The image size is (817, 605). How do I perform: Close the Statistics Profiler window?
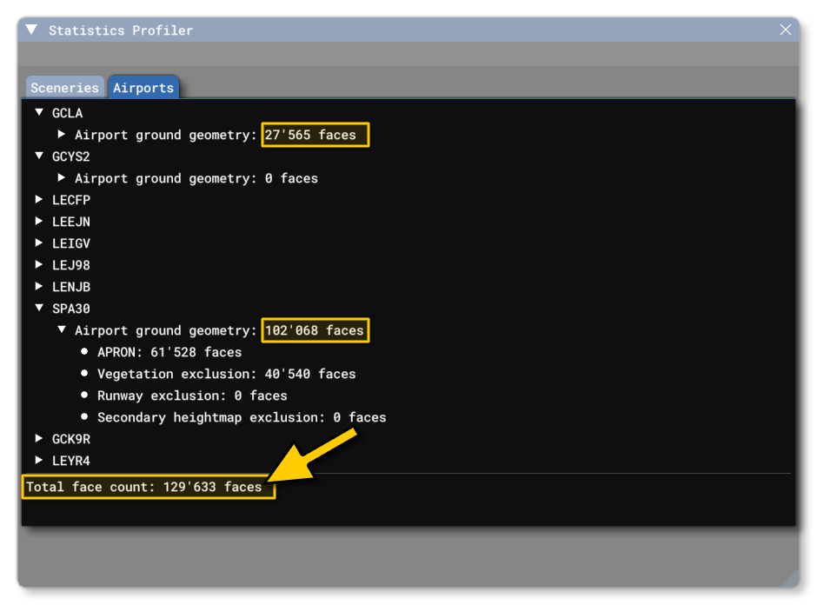786,30
